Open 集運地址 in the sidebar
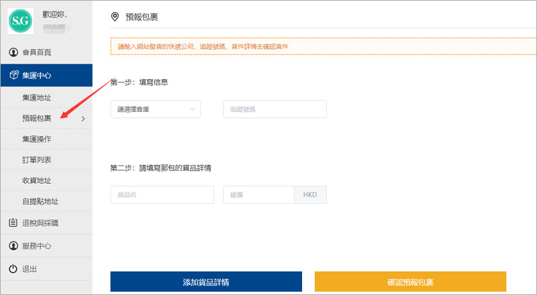The image size is (537, 295). (x=36, y=98)
